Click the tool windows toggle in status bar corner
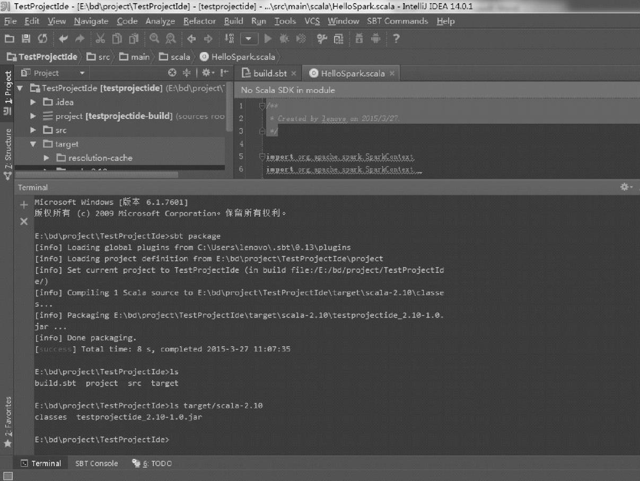Viewport: 640px width, 481px height. [7, 476]
